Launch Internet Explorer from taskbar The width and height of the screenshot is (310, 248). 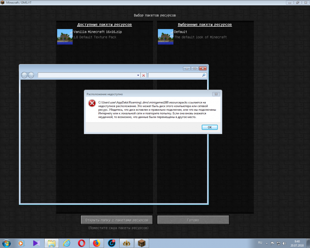click(67, 243)
